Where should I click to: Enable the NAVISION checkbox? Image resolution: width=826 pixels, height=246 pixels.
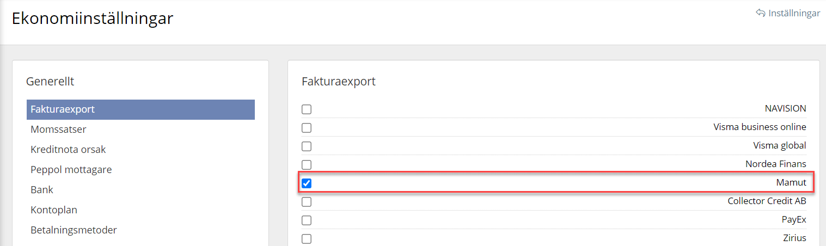click(x=307, y=109)
